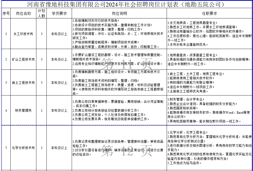Click 本科及以上 in the 水工环技术岗 row
The width and height of the screenshot is (253, 171).
[x=59, y=34]
